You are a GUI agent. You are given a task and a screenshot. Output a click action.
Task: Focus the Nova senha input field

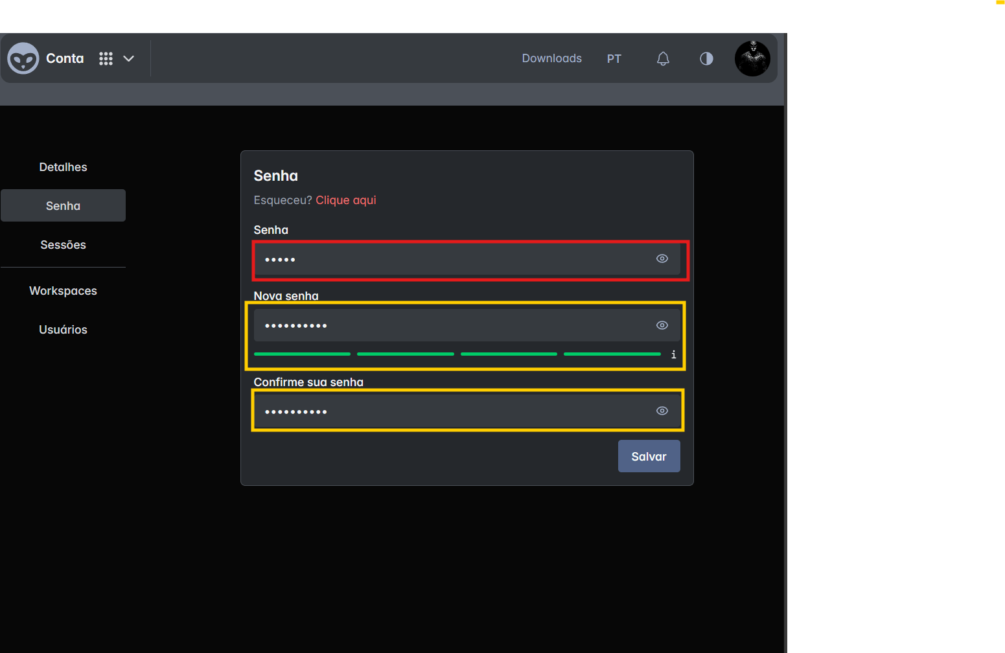(454, 325)
